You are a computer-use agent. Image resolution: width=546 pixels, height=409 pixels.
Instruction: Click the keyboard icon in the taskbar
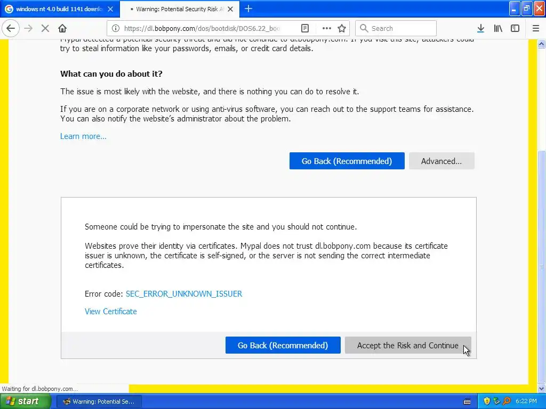[467, 402]
